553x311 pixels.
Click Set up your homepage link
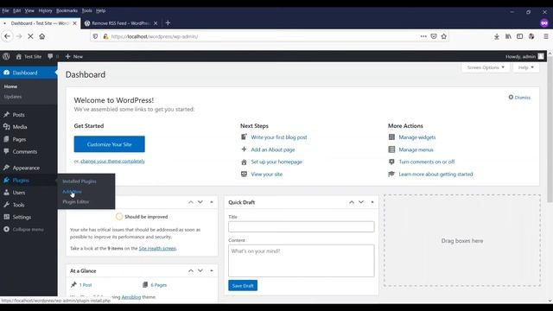tap(276, 162)
